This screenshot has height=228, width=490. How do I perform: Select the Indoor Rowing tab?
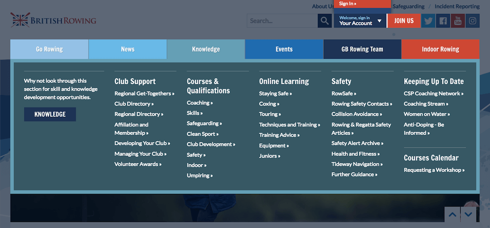coord(441,49)
